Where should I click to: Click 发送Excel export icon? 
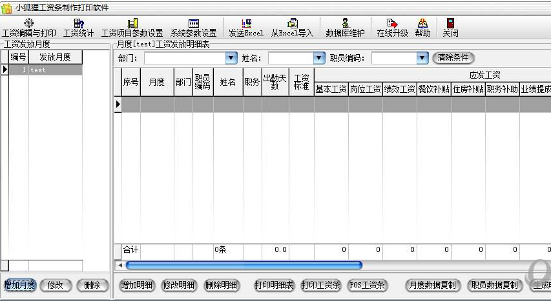point(246,27)
